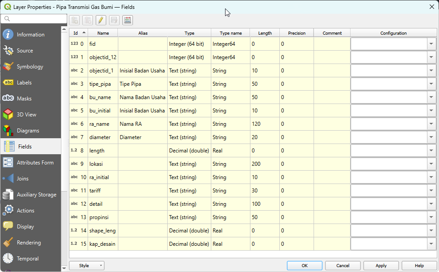Open the configuration dropdown for the kap_desain row
Viewport: 439px width, 272px height.
tap(431, 244)
